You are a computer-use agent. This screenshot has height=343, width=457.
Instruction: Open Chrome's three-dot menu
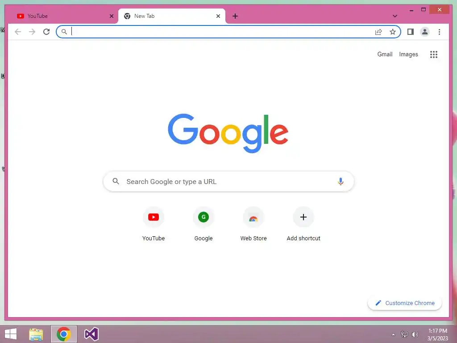439,32
